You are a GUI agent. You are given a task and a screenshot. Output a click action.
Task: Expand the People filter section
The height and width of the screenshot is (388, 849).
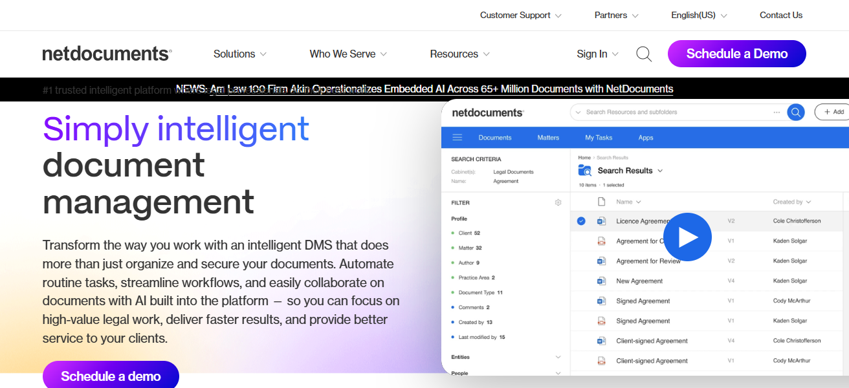point(505,373)
